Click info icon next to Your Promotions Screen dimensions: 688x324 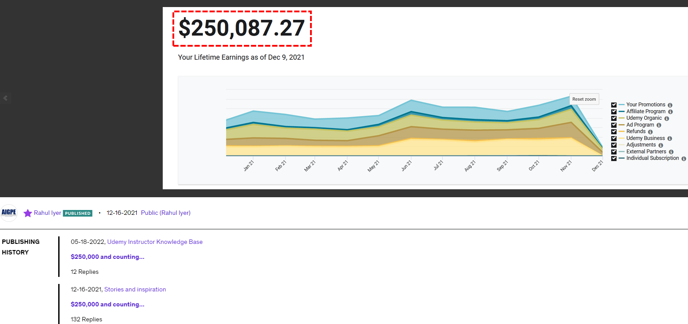point(670,105)
